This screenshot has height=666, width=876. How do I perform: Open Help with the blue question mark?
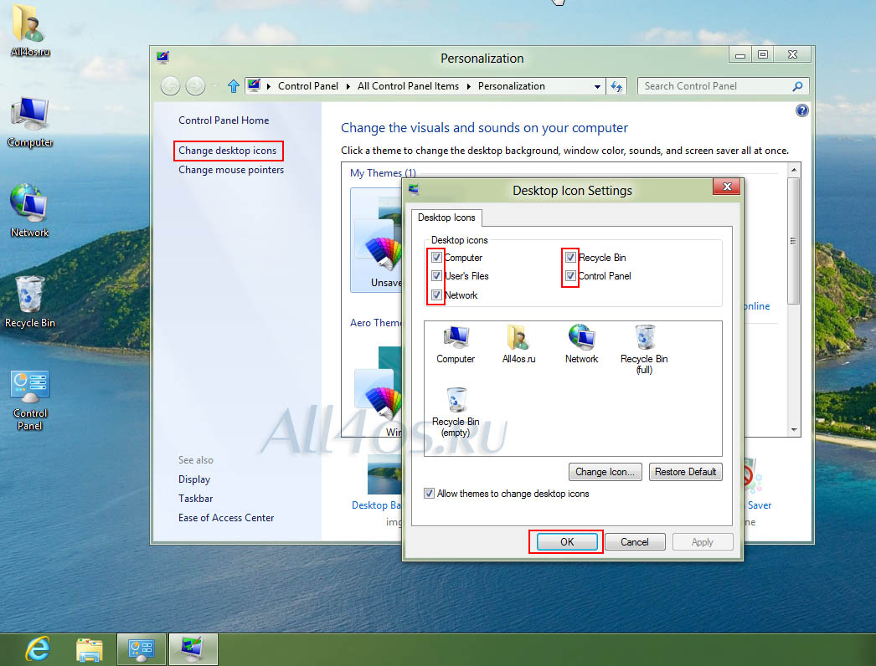[x=801, y=110]
